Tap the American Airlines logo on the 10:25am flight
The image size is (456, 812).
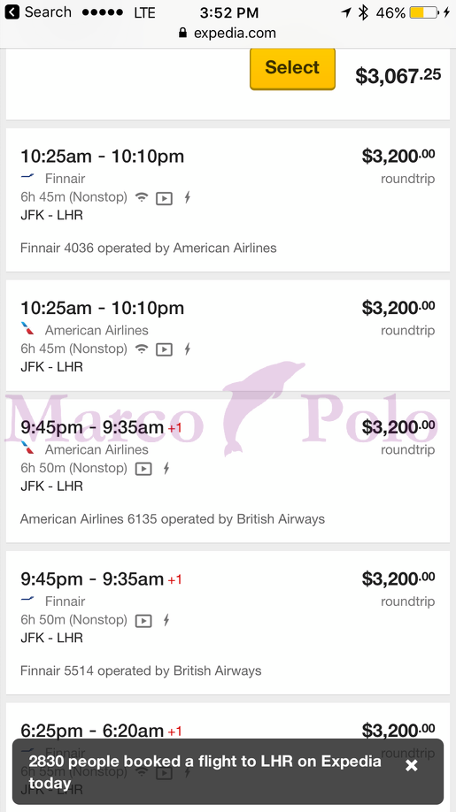pyautogui.click(x=28, y=329)
